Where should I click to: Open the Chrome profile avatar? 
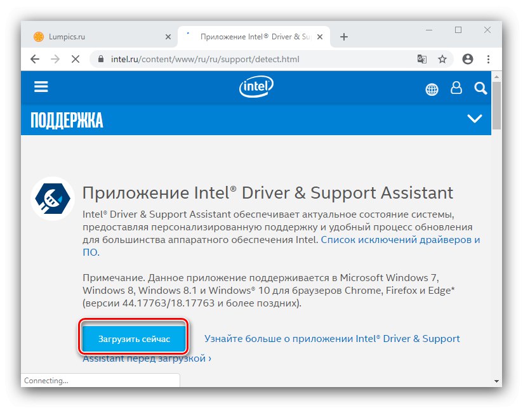(468, 59)
